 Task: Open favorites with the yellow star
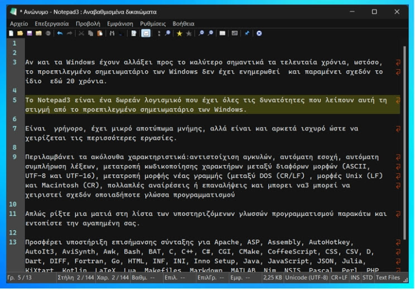pos(180,33)
